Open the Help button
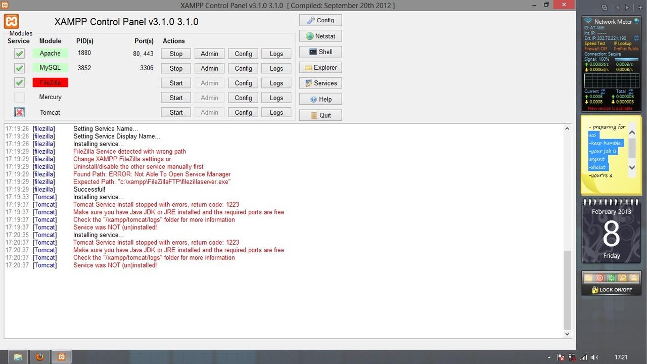 320,99
